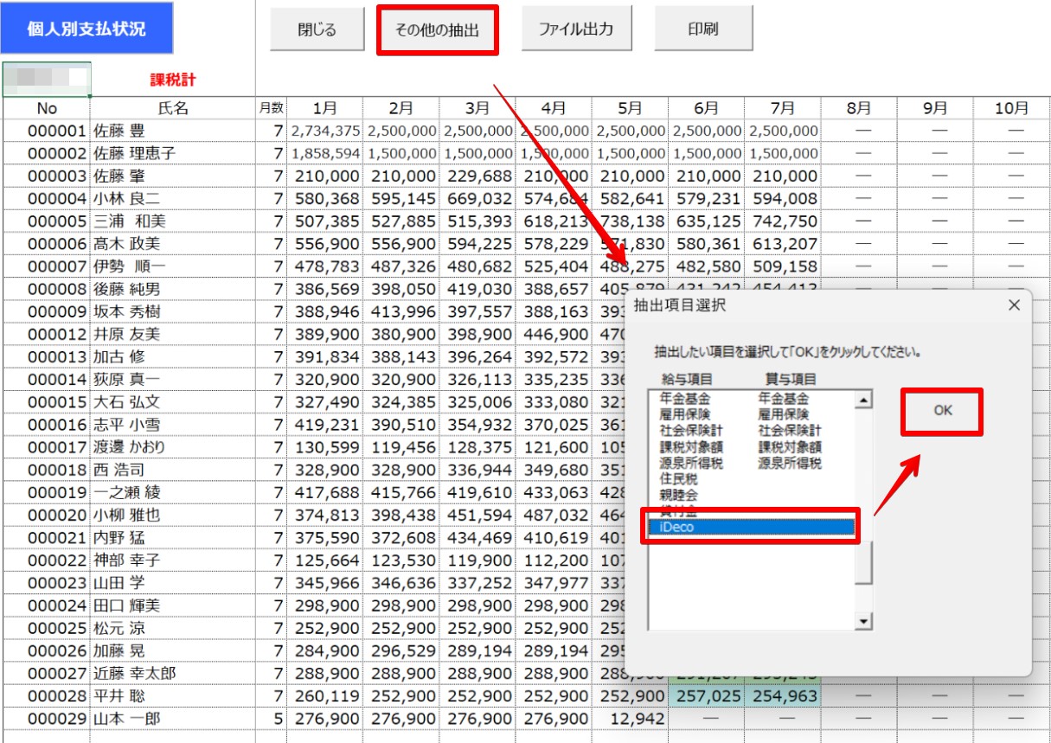The image size is (1051, 743).
Task: Select the 住民税 list entry
Action: click(x=678, y=479)
